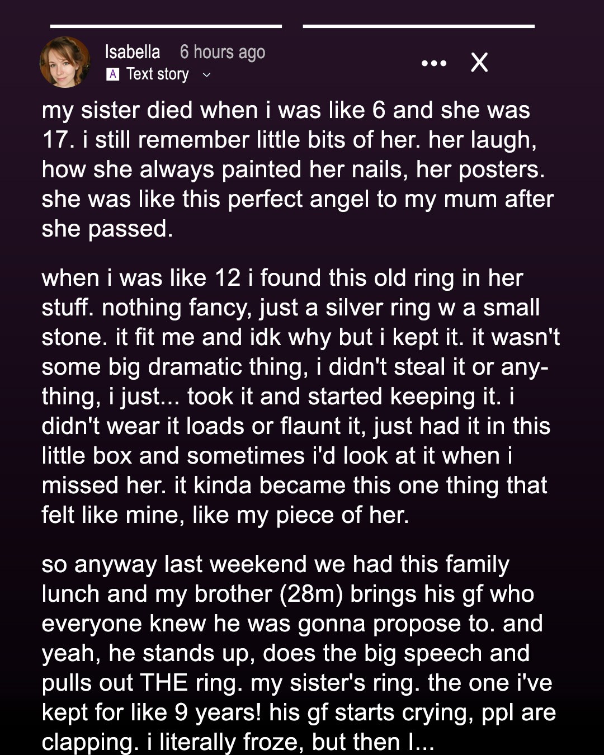Click the line 'felt like mine, like my piece of her.'
The image size is (604, 755).
(225, 515)
